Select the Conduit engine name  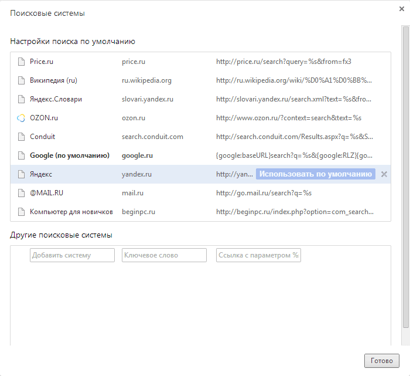42,137
